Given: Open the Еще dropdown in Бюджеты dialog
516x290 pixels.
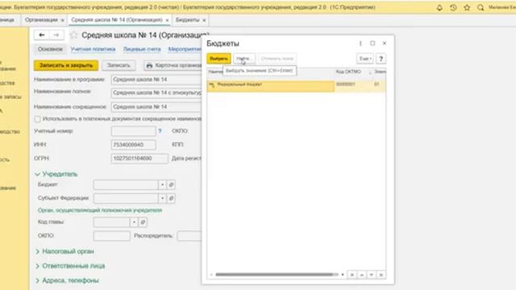Looking at the screenshot, I should tap(365, 59).
